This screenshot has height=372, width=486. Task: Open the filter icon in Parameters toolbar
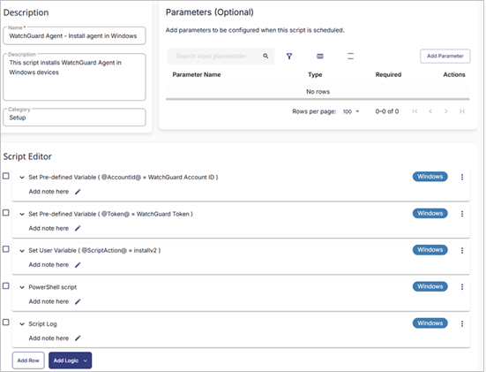(x=289, y=57)
